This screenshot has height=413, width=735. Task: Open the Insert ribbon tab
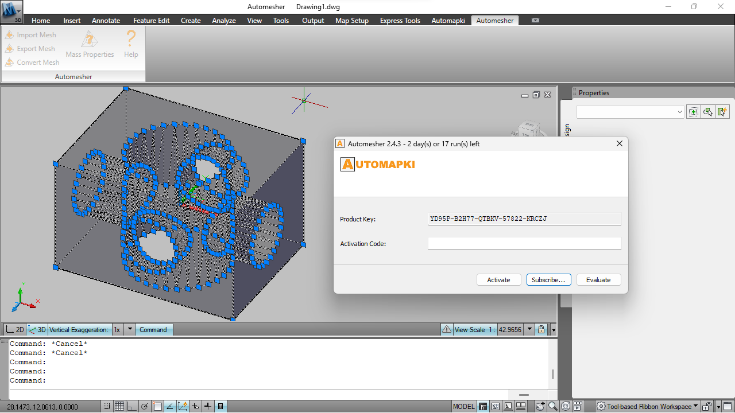[x=72, y=20]
